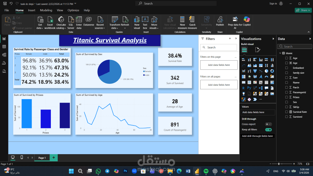
Task: Check the family size field checkbox
Action: click(x=287, y=73)
